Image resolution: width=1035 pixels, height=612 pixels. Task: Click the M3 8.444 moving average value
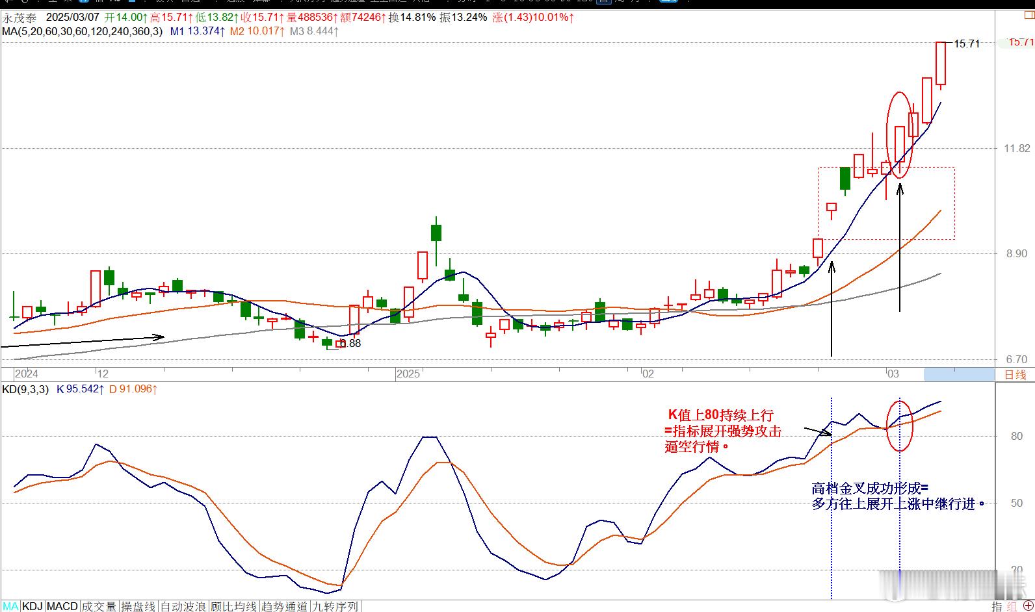pyautogui.click(x=313, y=31)
